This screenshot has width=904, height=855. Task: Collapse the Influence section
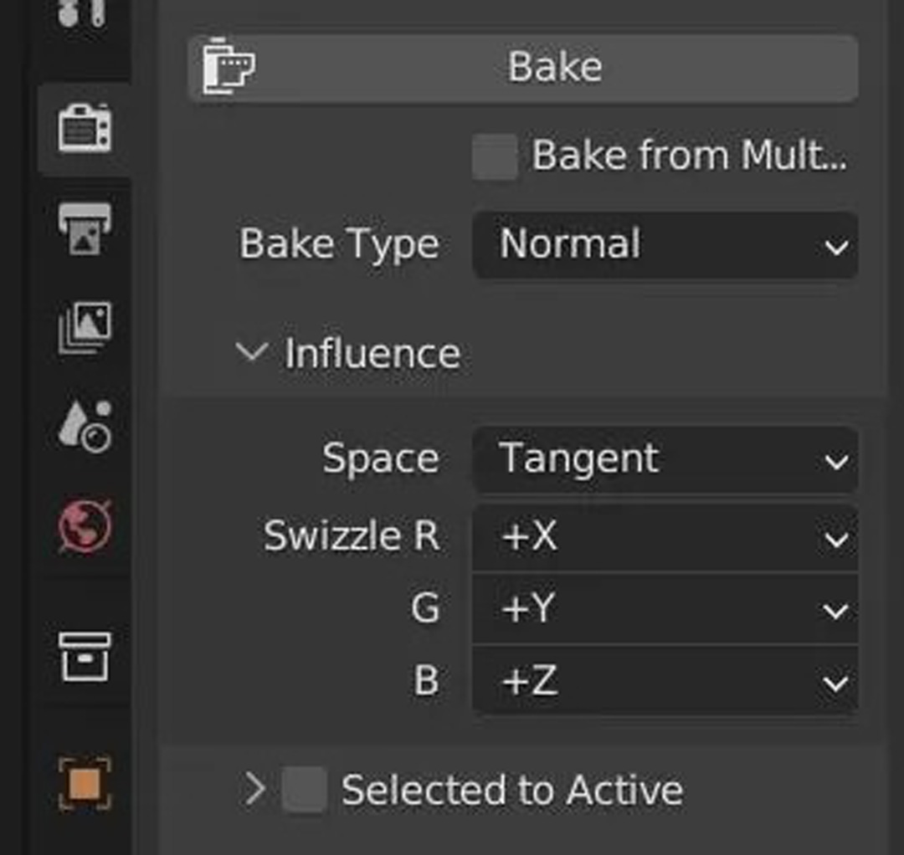tap(252, 351)
